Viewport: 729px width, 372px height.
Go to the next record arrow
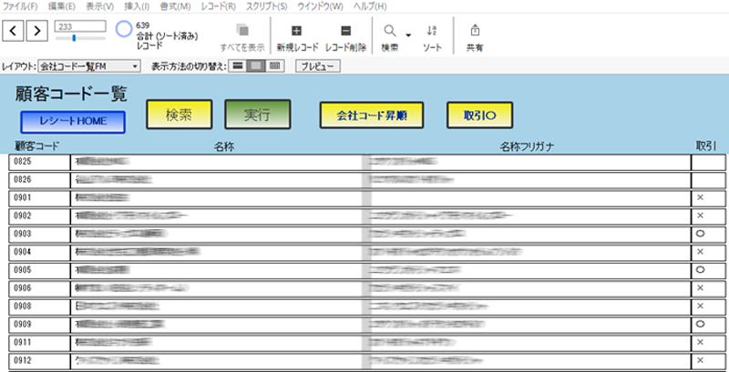point(37,31)
